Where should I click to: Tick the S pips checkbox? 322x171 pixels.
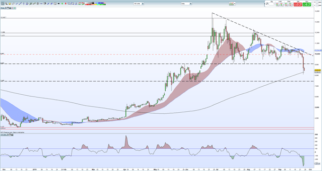[x=313, y=2]
